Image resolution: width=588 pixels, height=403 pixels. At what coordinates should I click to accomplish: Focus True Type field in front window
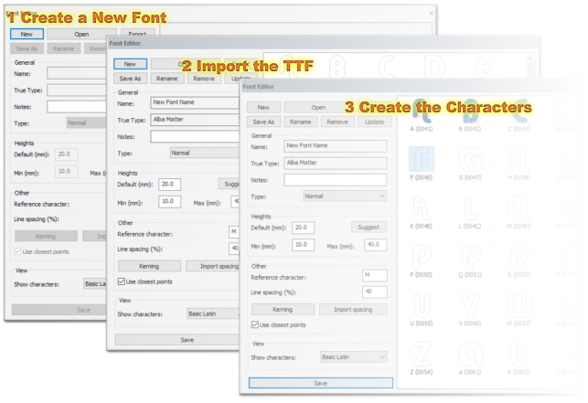pyautogui.click(x=336, y=163)
